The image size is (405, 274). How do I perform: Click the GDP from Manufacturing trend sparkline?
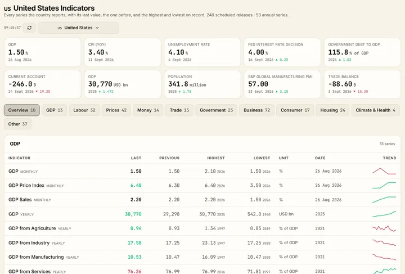coord(384,257)
